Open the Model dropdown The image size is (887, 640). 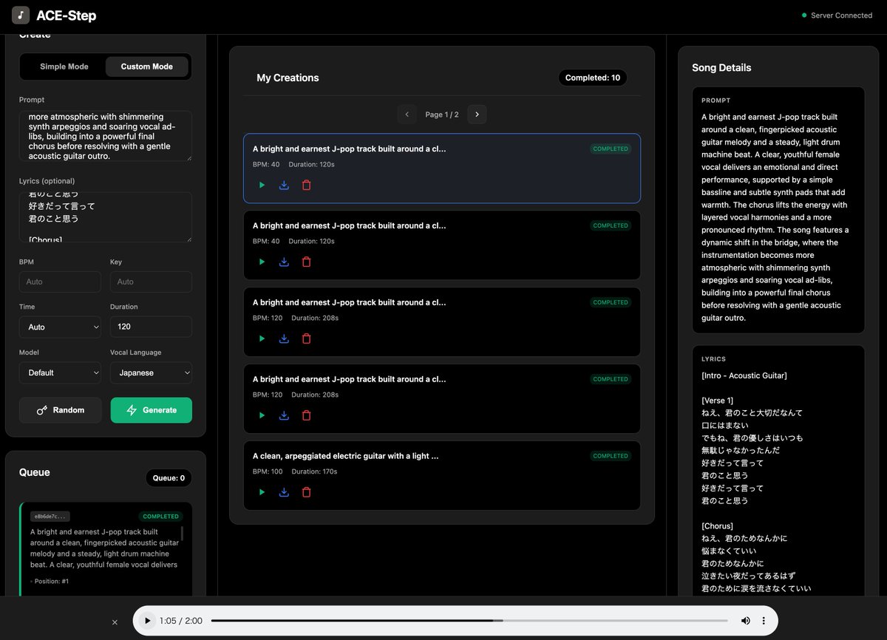[60, 372]
